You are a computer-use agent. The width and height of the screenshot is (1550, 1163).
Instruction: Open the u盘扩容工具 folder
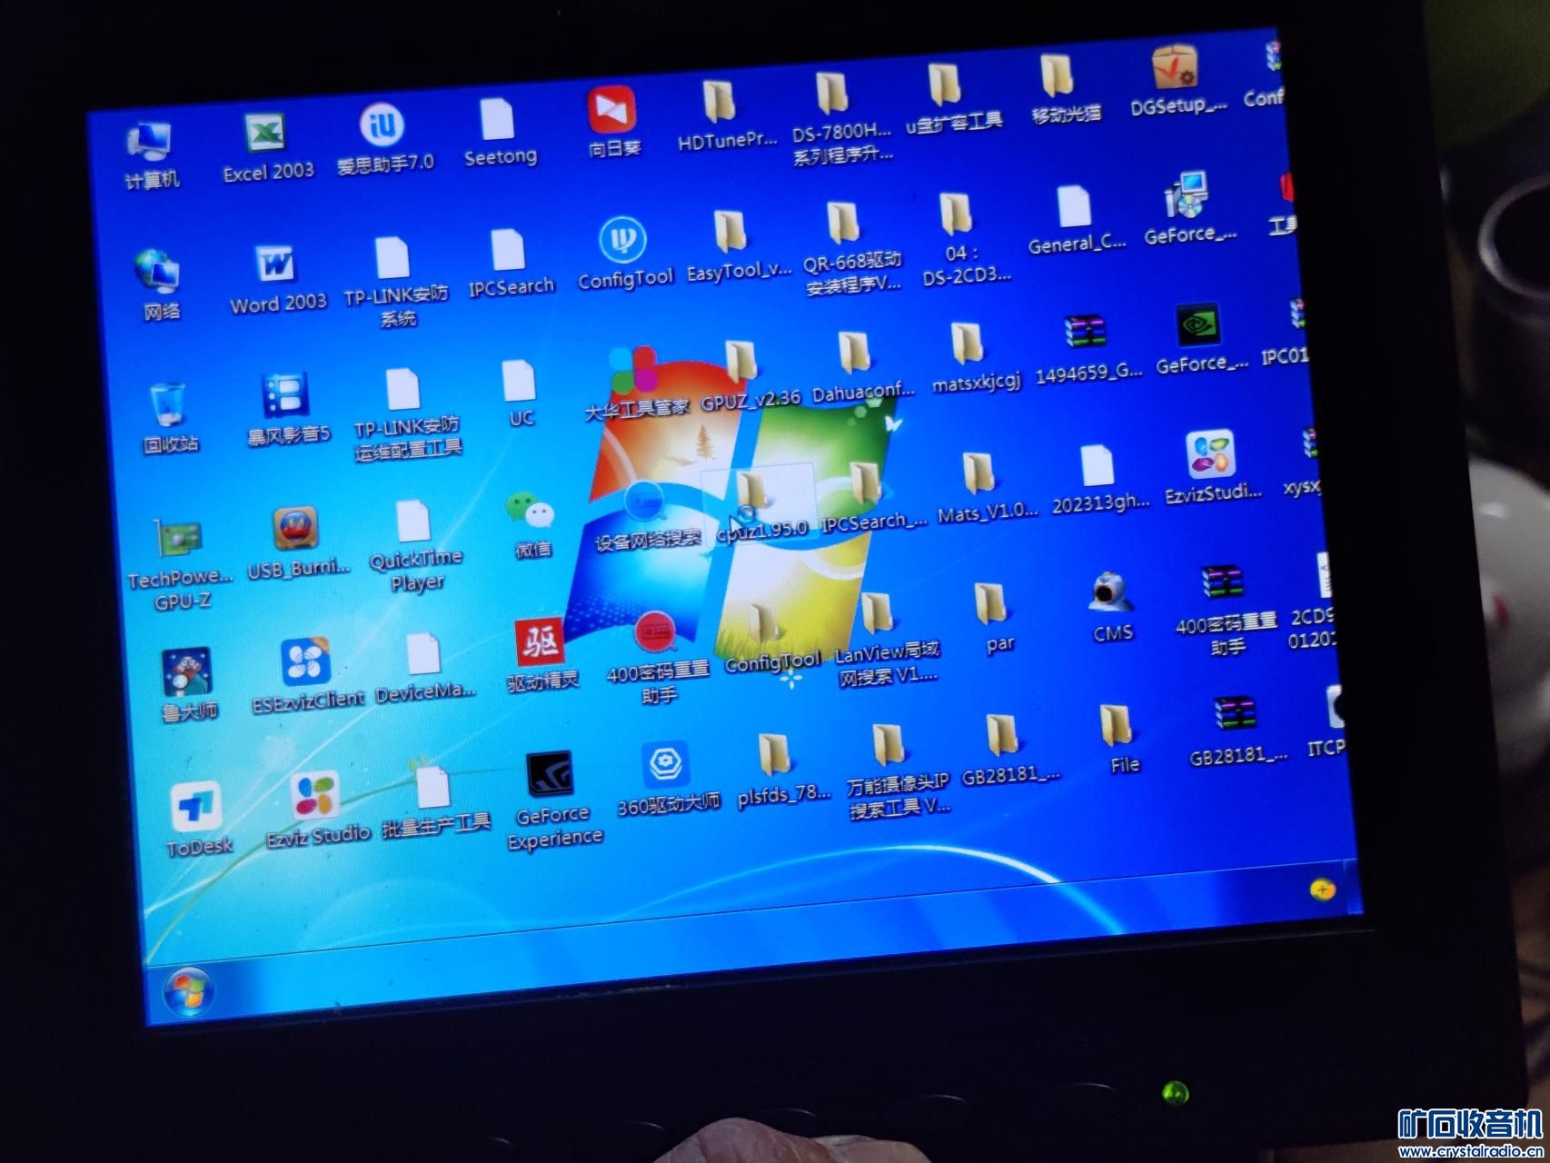(x=946, y=85)
